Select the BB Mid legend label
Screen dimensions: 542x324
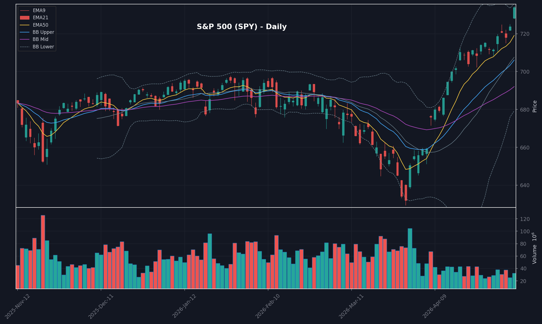[x=40, y=39]
